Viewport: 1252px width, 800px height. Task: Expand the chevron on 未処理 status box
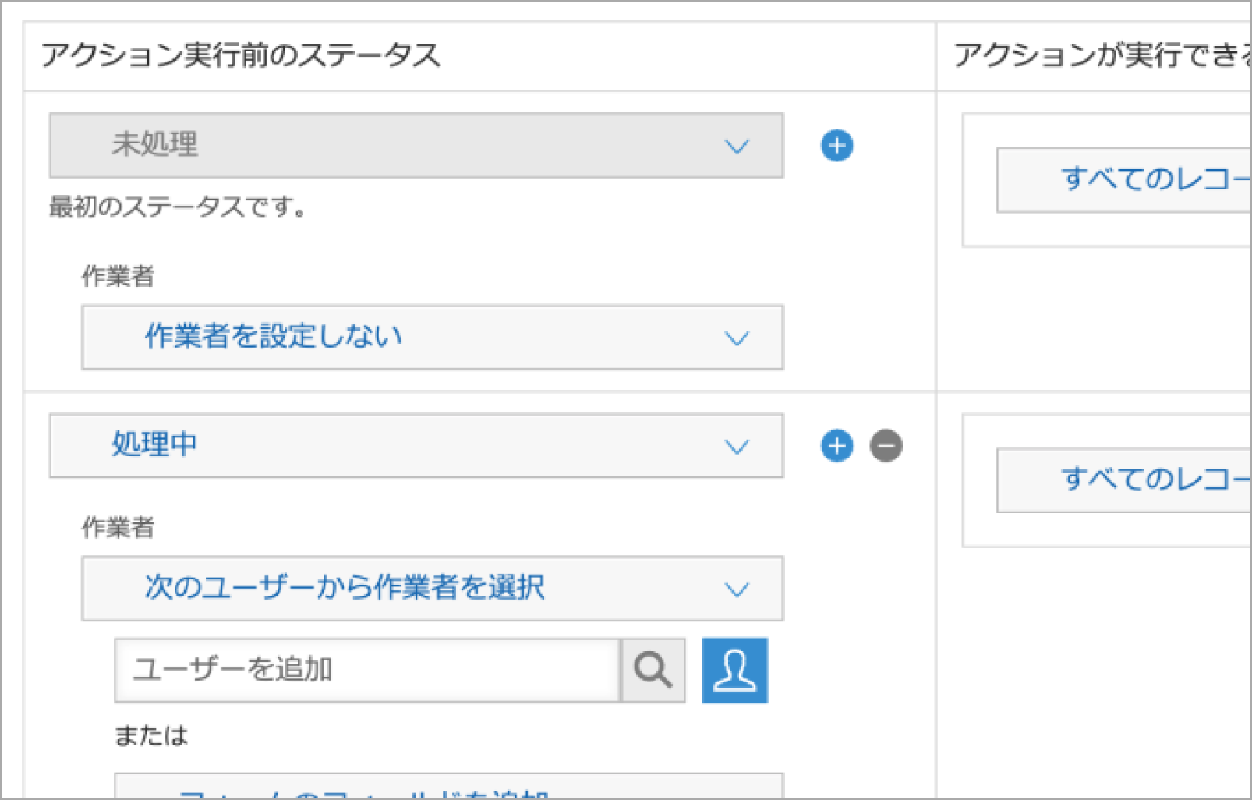[736, 145]
